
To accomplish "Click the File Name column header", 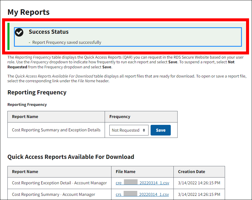I will 125,172.
